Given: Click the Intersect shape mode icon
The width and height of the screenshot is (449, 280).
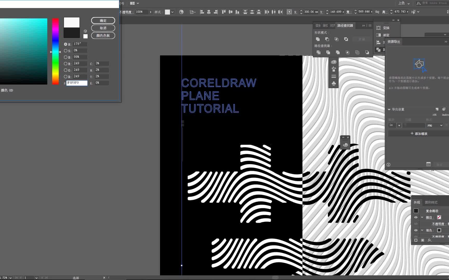Looking at the screenshot, I should tap(336, 39).
